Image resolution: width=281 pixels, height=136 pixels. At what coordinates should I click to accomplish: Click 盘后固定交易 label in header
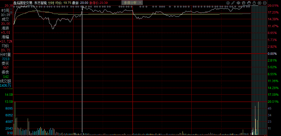click(23, 3)
